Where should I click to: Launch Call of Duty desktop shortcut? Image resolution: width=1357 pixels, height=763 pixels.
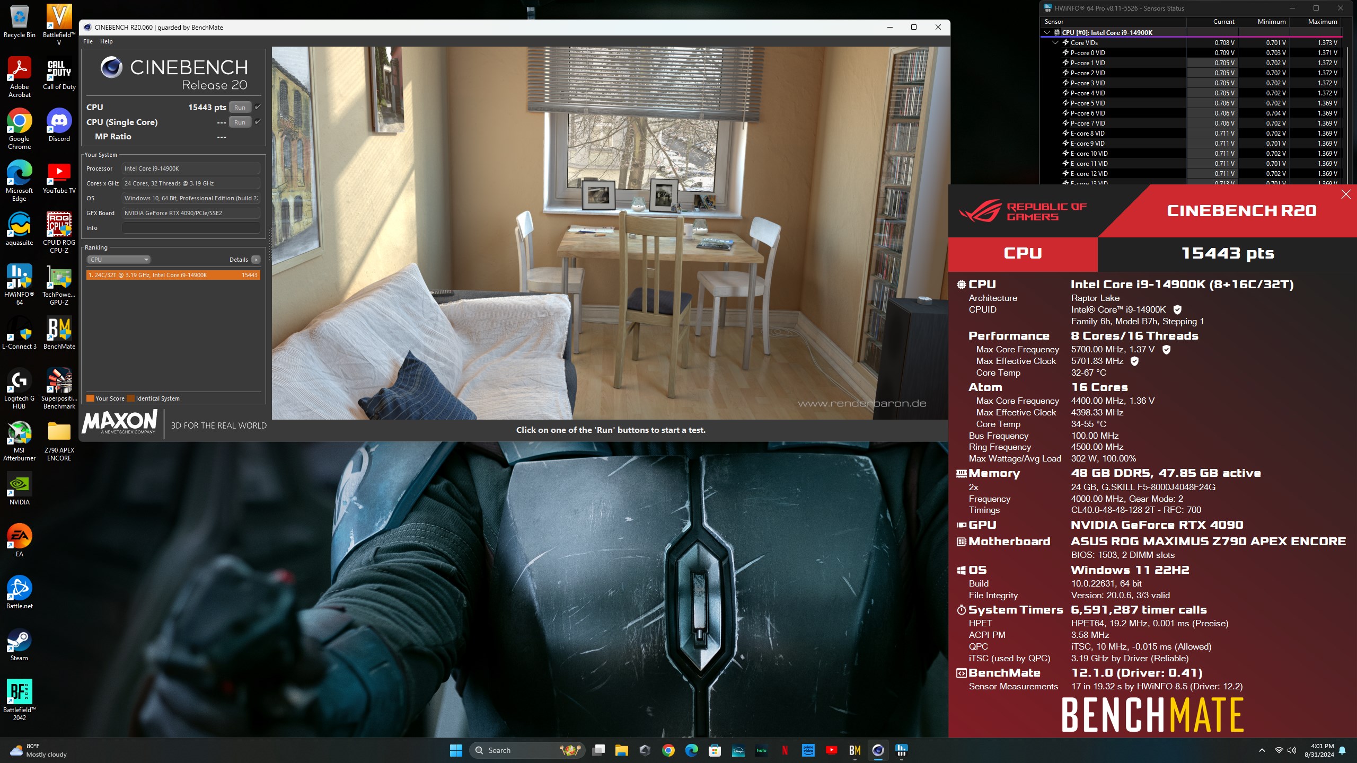[x=59, y=73]
